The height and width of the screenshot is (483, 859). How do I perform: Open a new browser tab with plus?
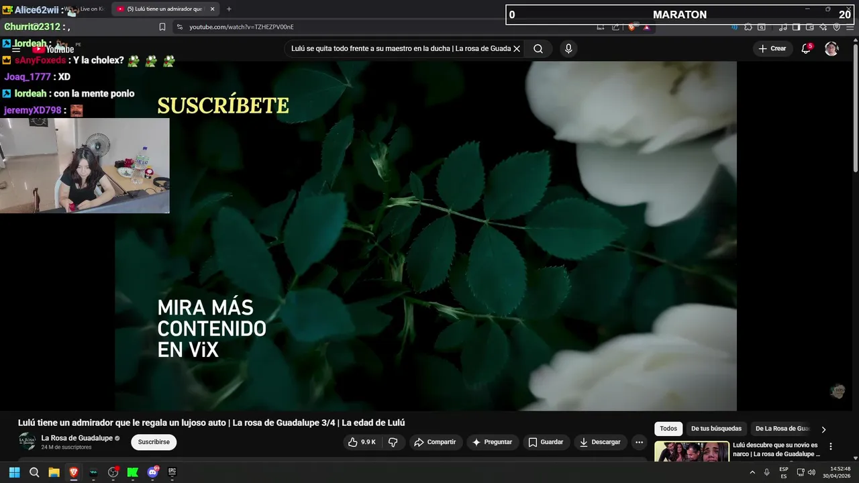[x=229, y=9]
